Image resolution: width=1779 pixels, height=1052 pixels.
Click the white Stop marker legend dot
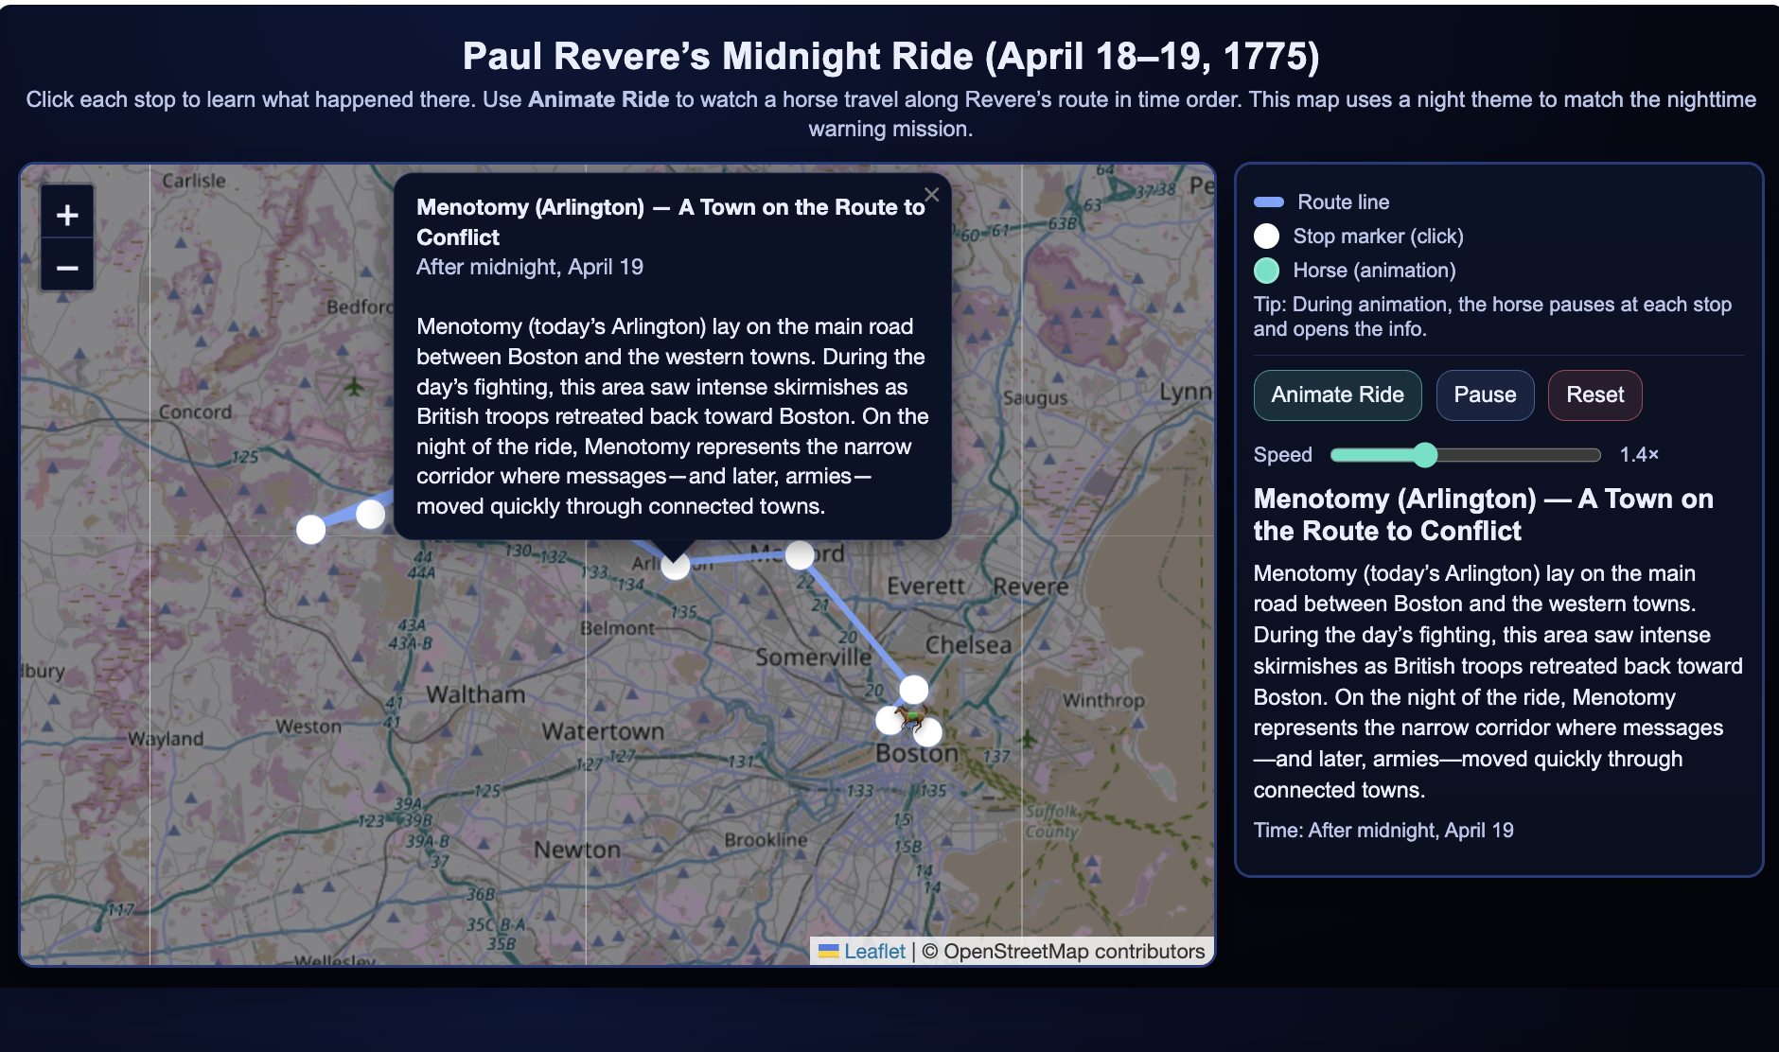(x=1266, y=237)
